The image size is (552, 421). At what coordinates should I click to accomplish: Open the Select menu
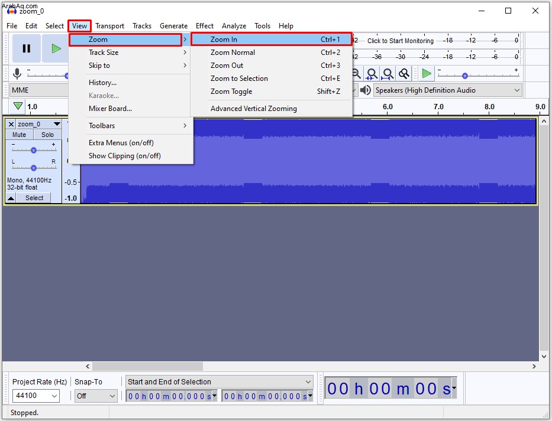pyautogui.click(x=54, y=25)
